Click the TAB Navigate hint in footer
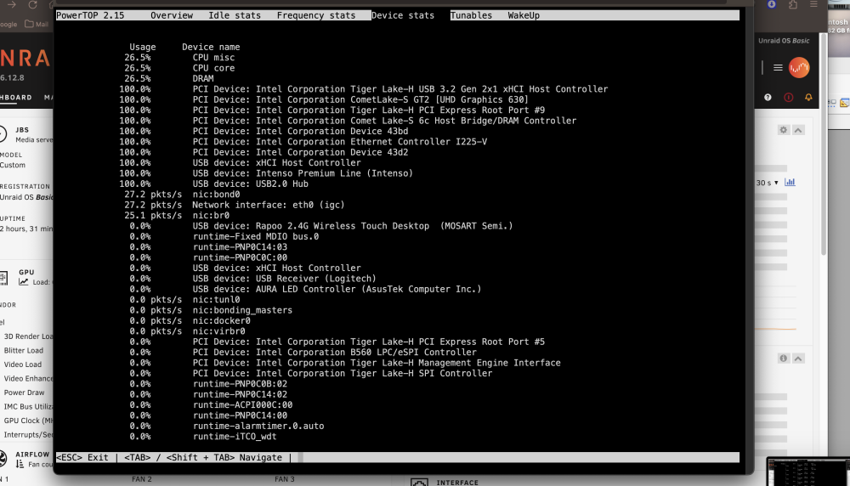The width and height of the screenshot is (850, 486). [203, 457]
